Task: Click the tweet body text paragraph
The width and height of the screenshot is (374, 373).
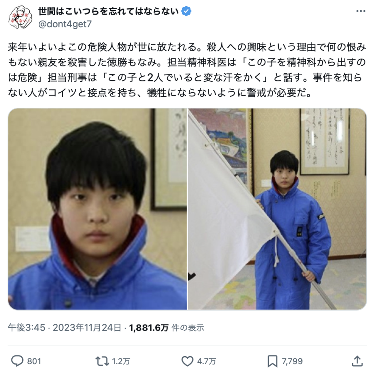Action: click(x=187, y=70)
